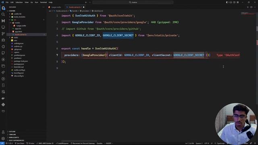Open the Accounts person icon

click(x=3, y=132)
